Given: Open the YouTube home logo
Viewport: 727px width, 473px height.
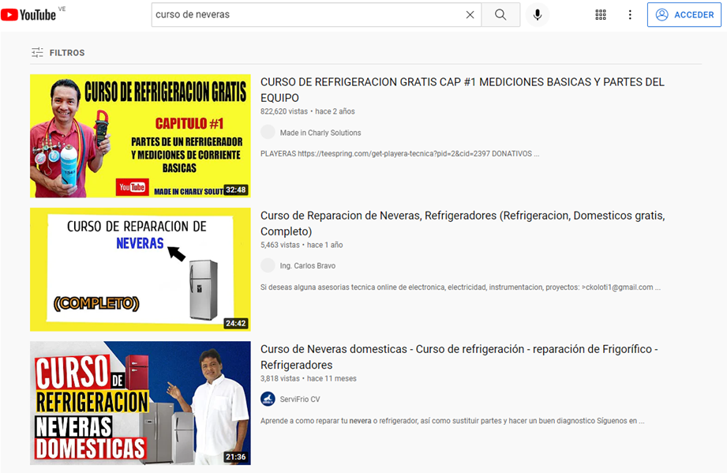Looking at the screenshot, I should 28,15.
